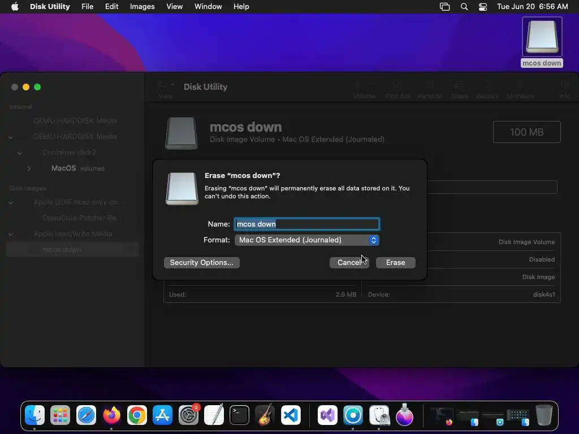Click Disk Utility stethoscope icon in Dock

point(379,415)
